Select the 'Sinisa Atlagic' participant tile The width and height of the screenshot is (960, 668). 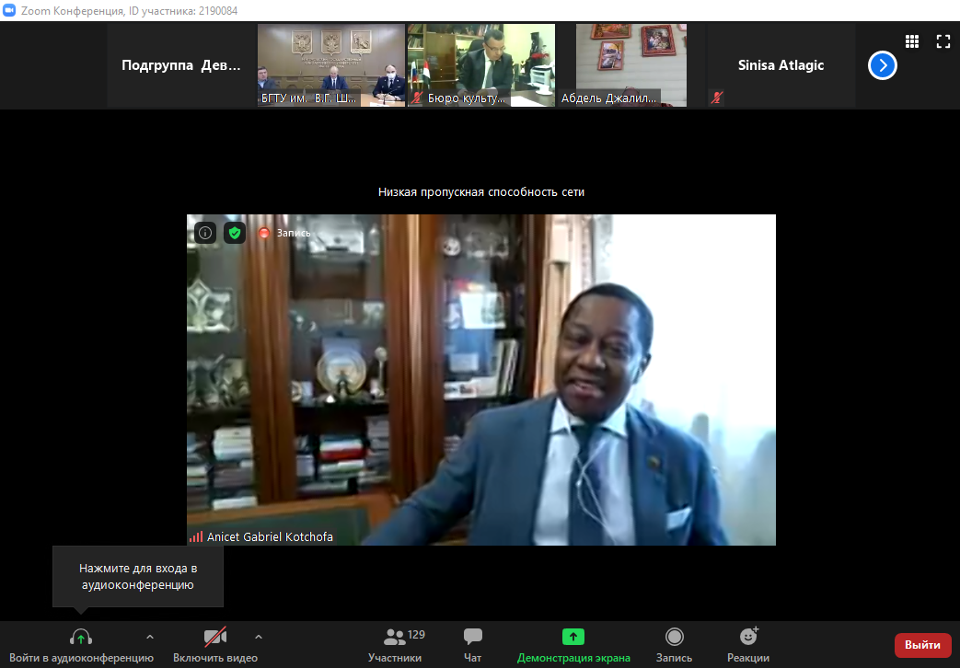(x=781, y=65)
